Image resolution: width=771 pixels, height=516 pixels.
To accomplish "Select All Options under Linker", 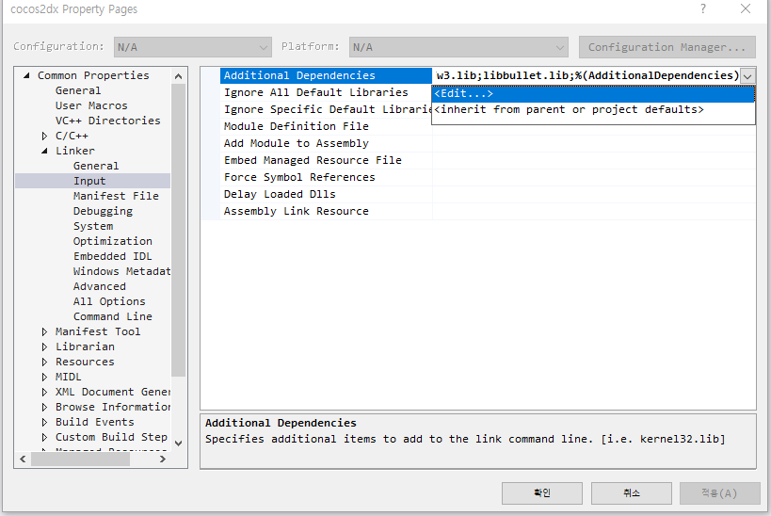I will [109, 301].
